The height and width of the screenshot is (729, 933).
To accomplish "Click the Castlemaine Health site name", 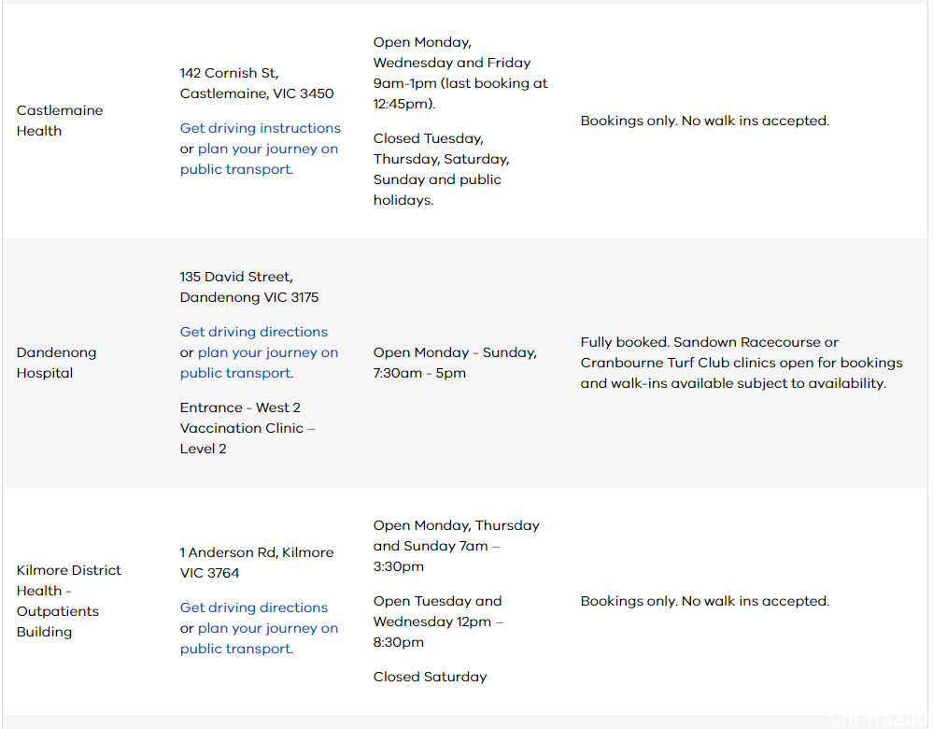I will 59,121.
